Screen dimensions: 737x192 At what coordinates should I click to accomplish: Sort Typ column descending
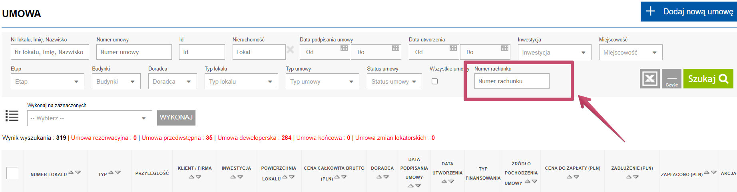click(118, 172)
